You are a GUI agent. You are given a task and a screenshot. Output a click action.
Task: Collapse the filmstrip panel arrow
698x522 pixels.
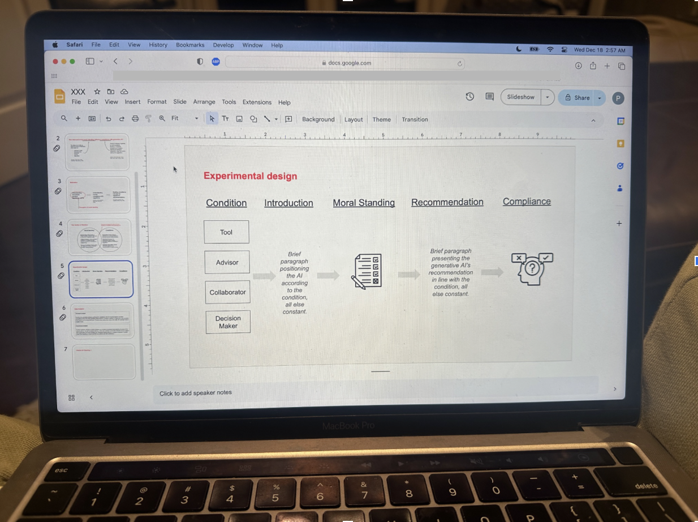pos(91,397)
